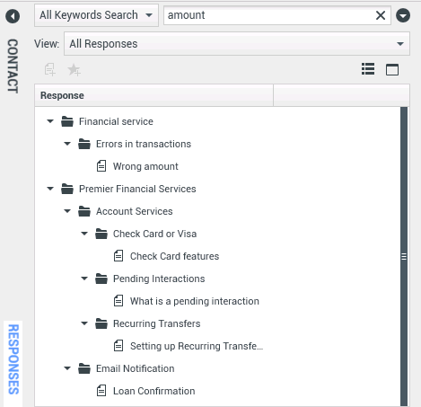
Task: Open the All Keywords Search dropdown
Action: tap(96, 15)
